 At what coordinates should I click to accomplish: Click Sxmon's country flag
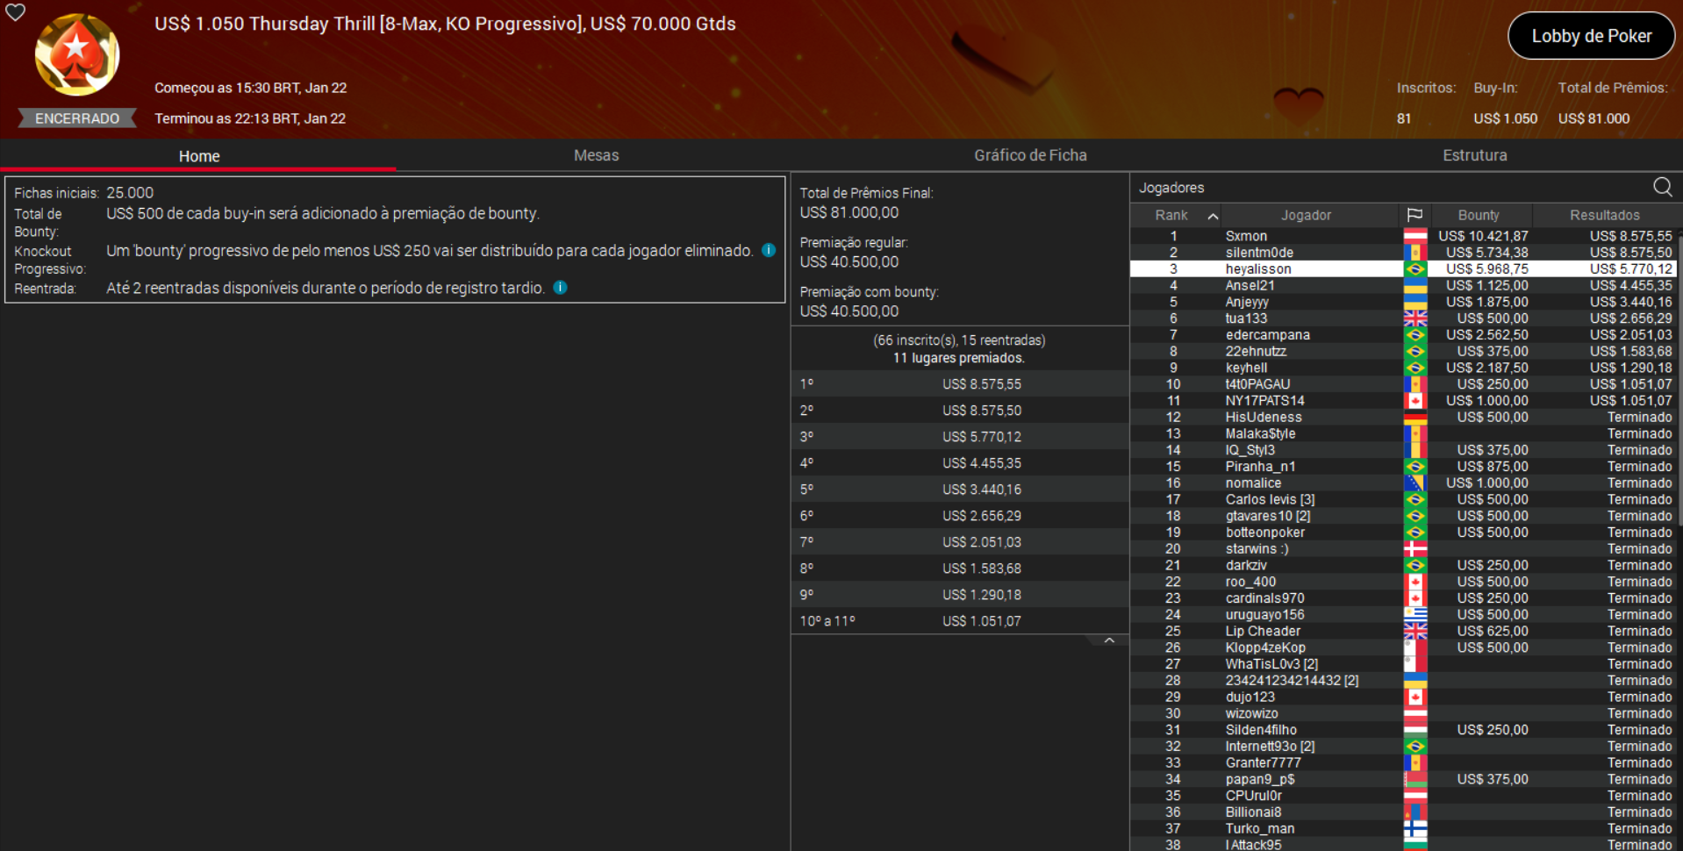[x=1415, y=235]
